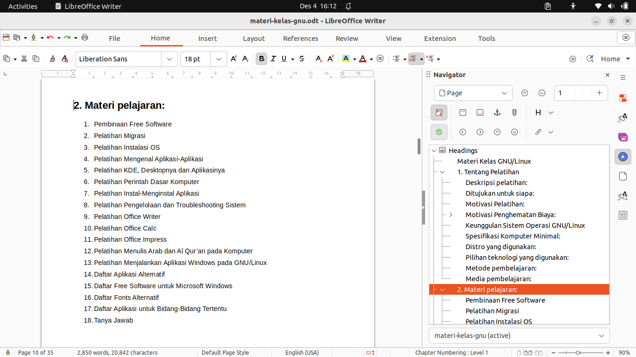Open the References tab
This screenshot has width=636, height=357.
(300, 39)
